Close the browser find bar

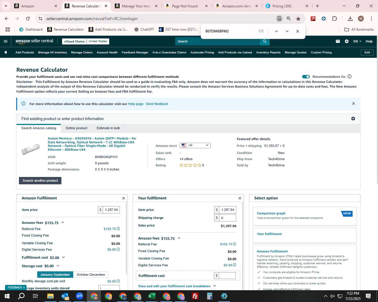click(298, 31)
